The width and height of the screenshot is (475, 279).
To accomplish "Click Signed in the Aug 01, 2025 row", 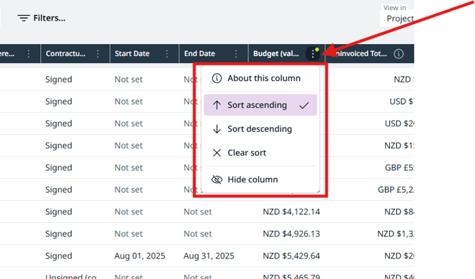I will pos(59,256).
